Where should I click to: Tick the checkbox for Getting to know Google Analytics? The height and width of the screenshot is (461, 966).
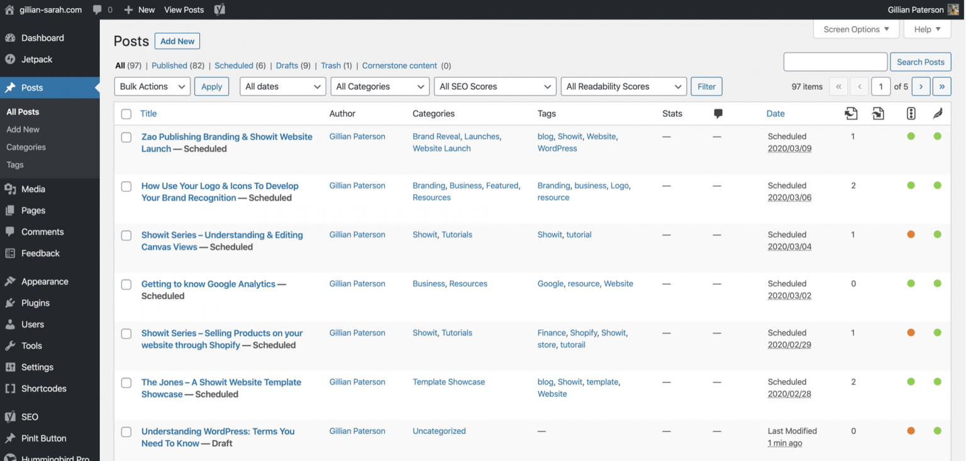click(126, 284)
